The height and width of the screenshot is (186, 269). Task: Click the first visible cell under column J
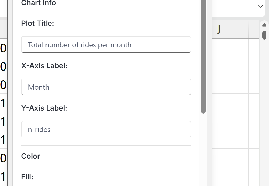[x=230, y=48]
